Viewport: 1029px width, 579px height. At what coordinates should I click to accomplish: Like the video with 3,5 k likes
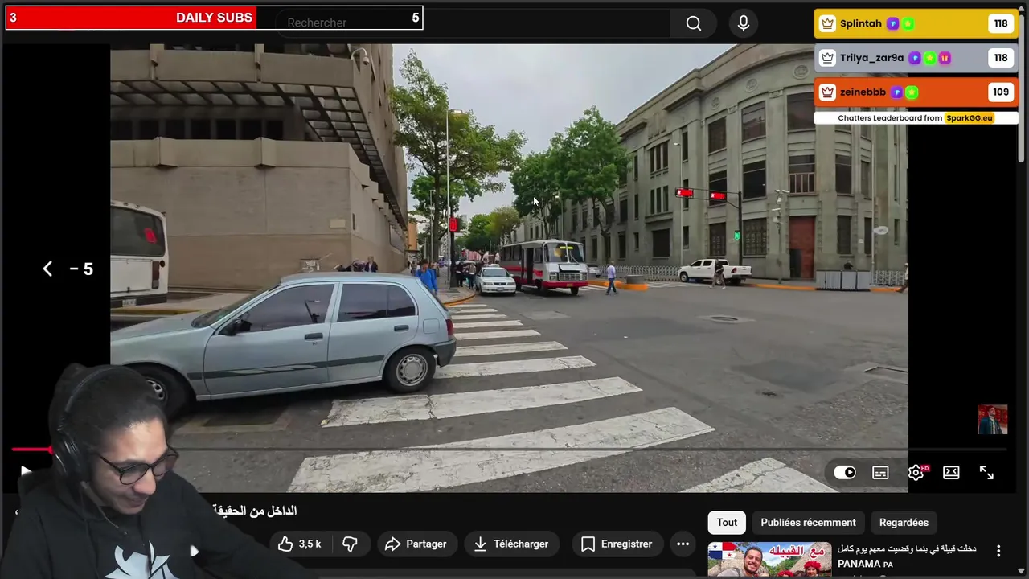299,544
